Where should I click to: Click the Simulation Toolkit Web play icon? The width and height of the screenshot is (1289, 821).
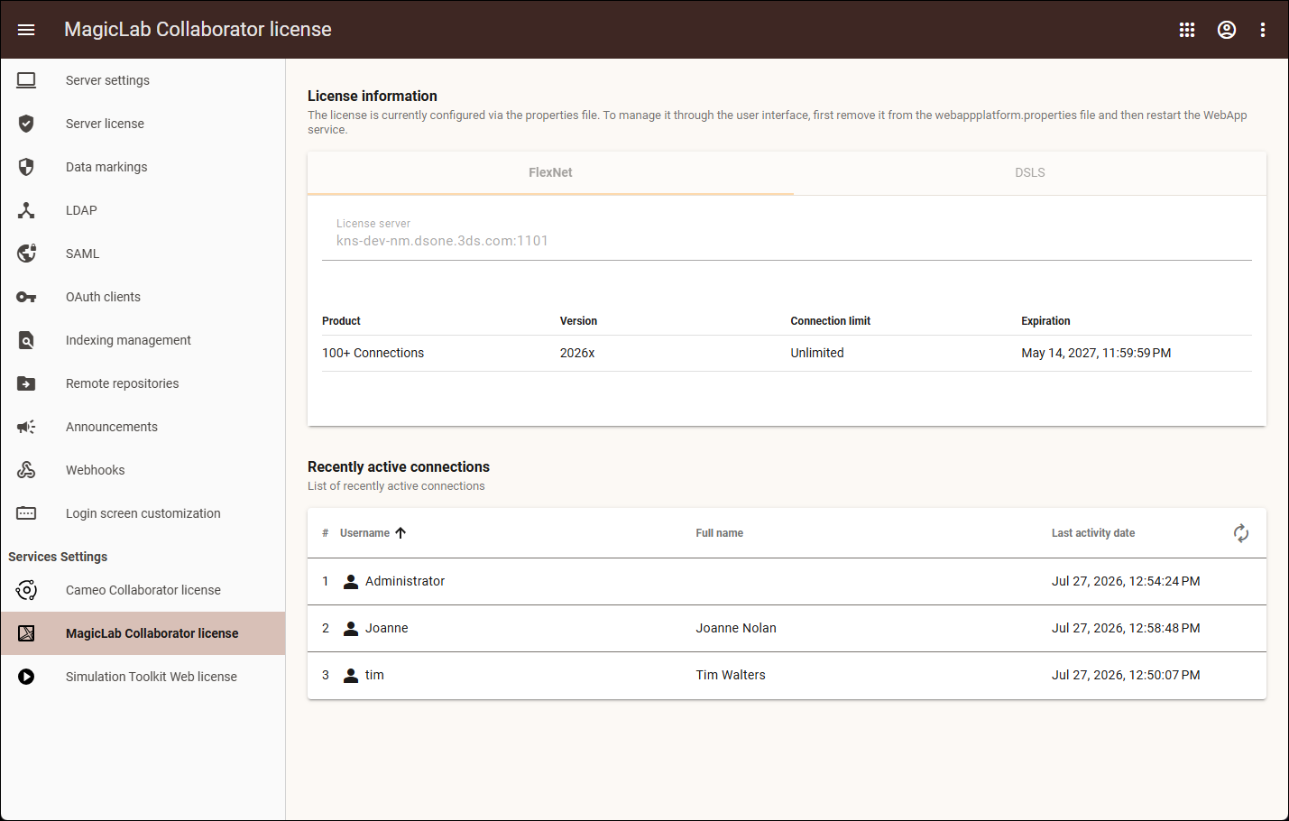click(26, 677)
